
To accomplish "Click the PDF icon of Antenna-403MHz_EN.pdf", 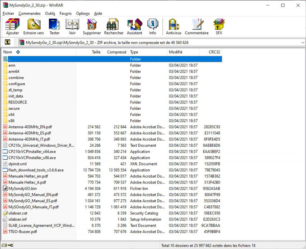I will pos(5,127).
